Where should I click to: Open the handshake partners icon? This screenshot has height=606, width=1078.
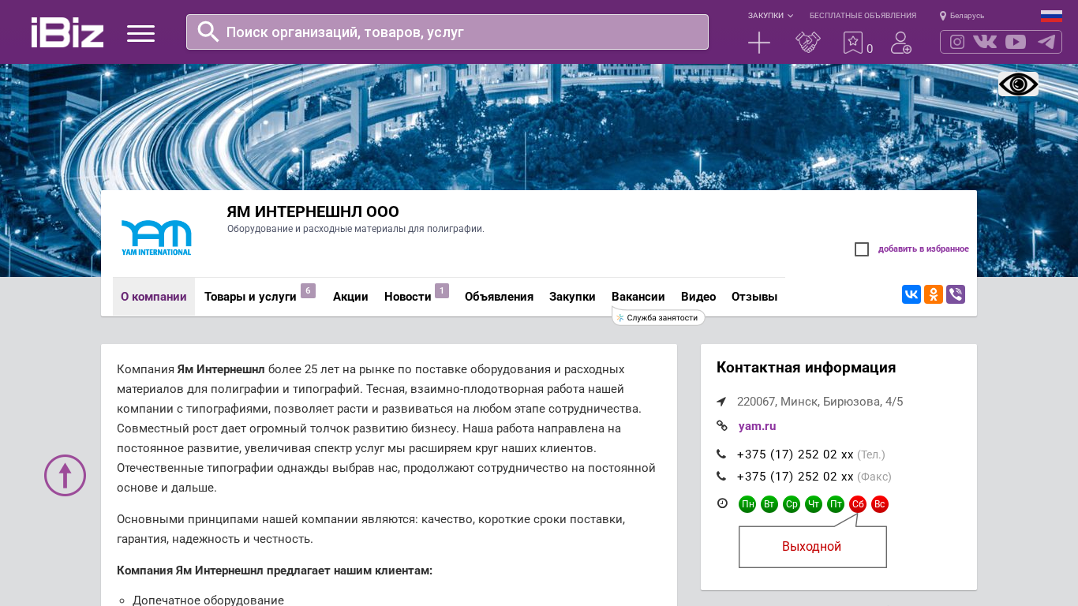[808, 43]
